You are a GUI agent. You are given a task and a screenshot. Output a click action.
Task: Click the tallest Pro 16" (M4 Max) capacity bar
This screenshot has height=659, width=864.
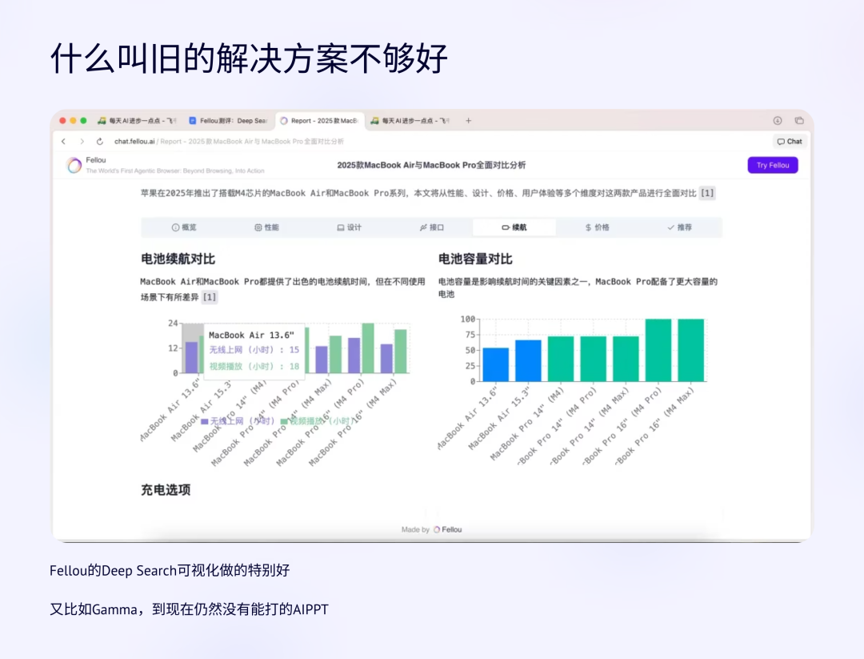[690, 350]
